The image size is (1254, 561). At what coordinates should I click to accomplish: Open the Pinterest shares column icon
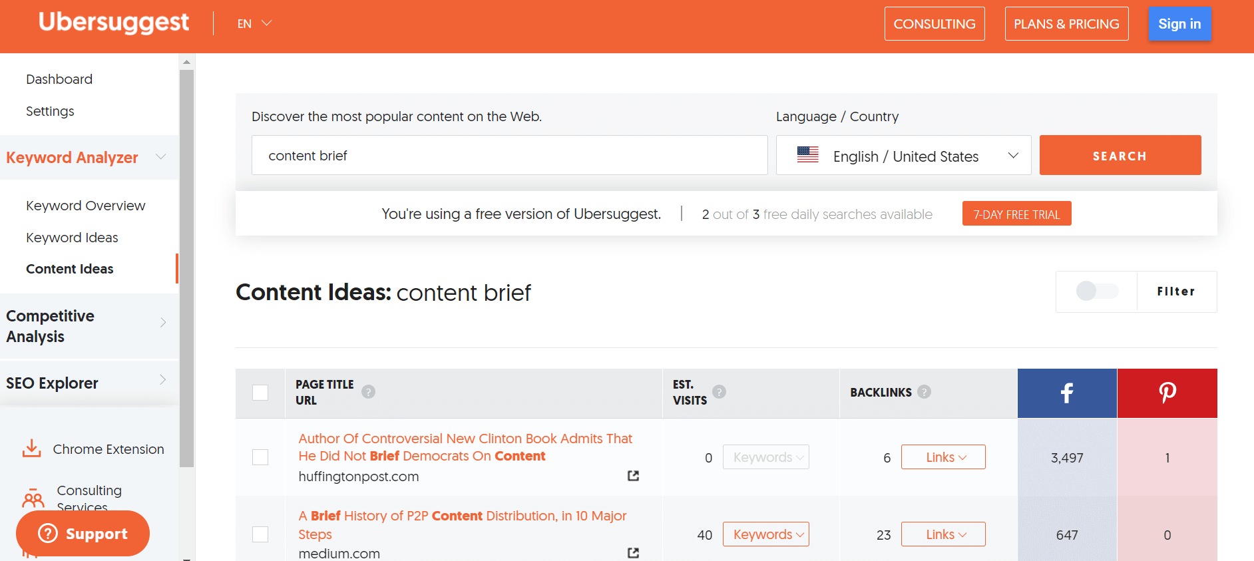pos(1167,393)
